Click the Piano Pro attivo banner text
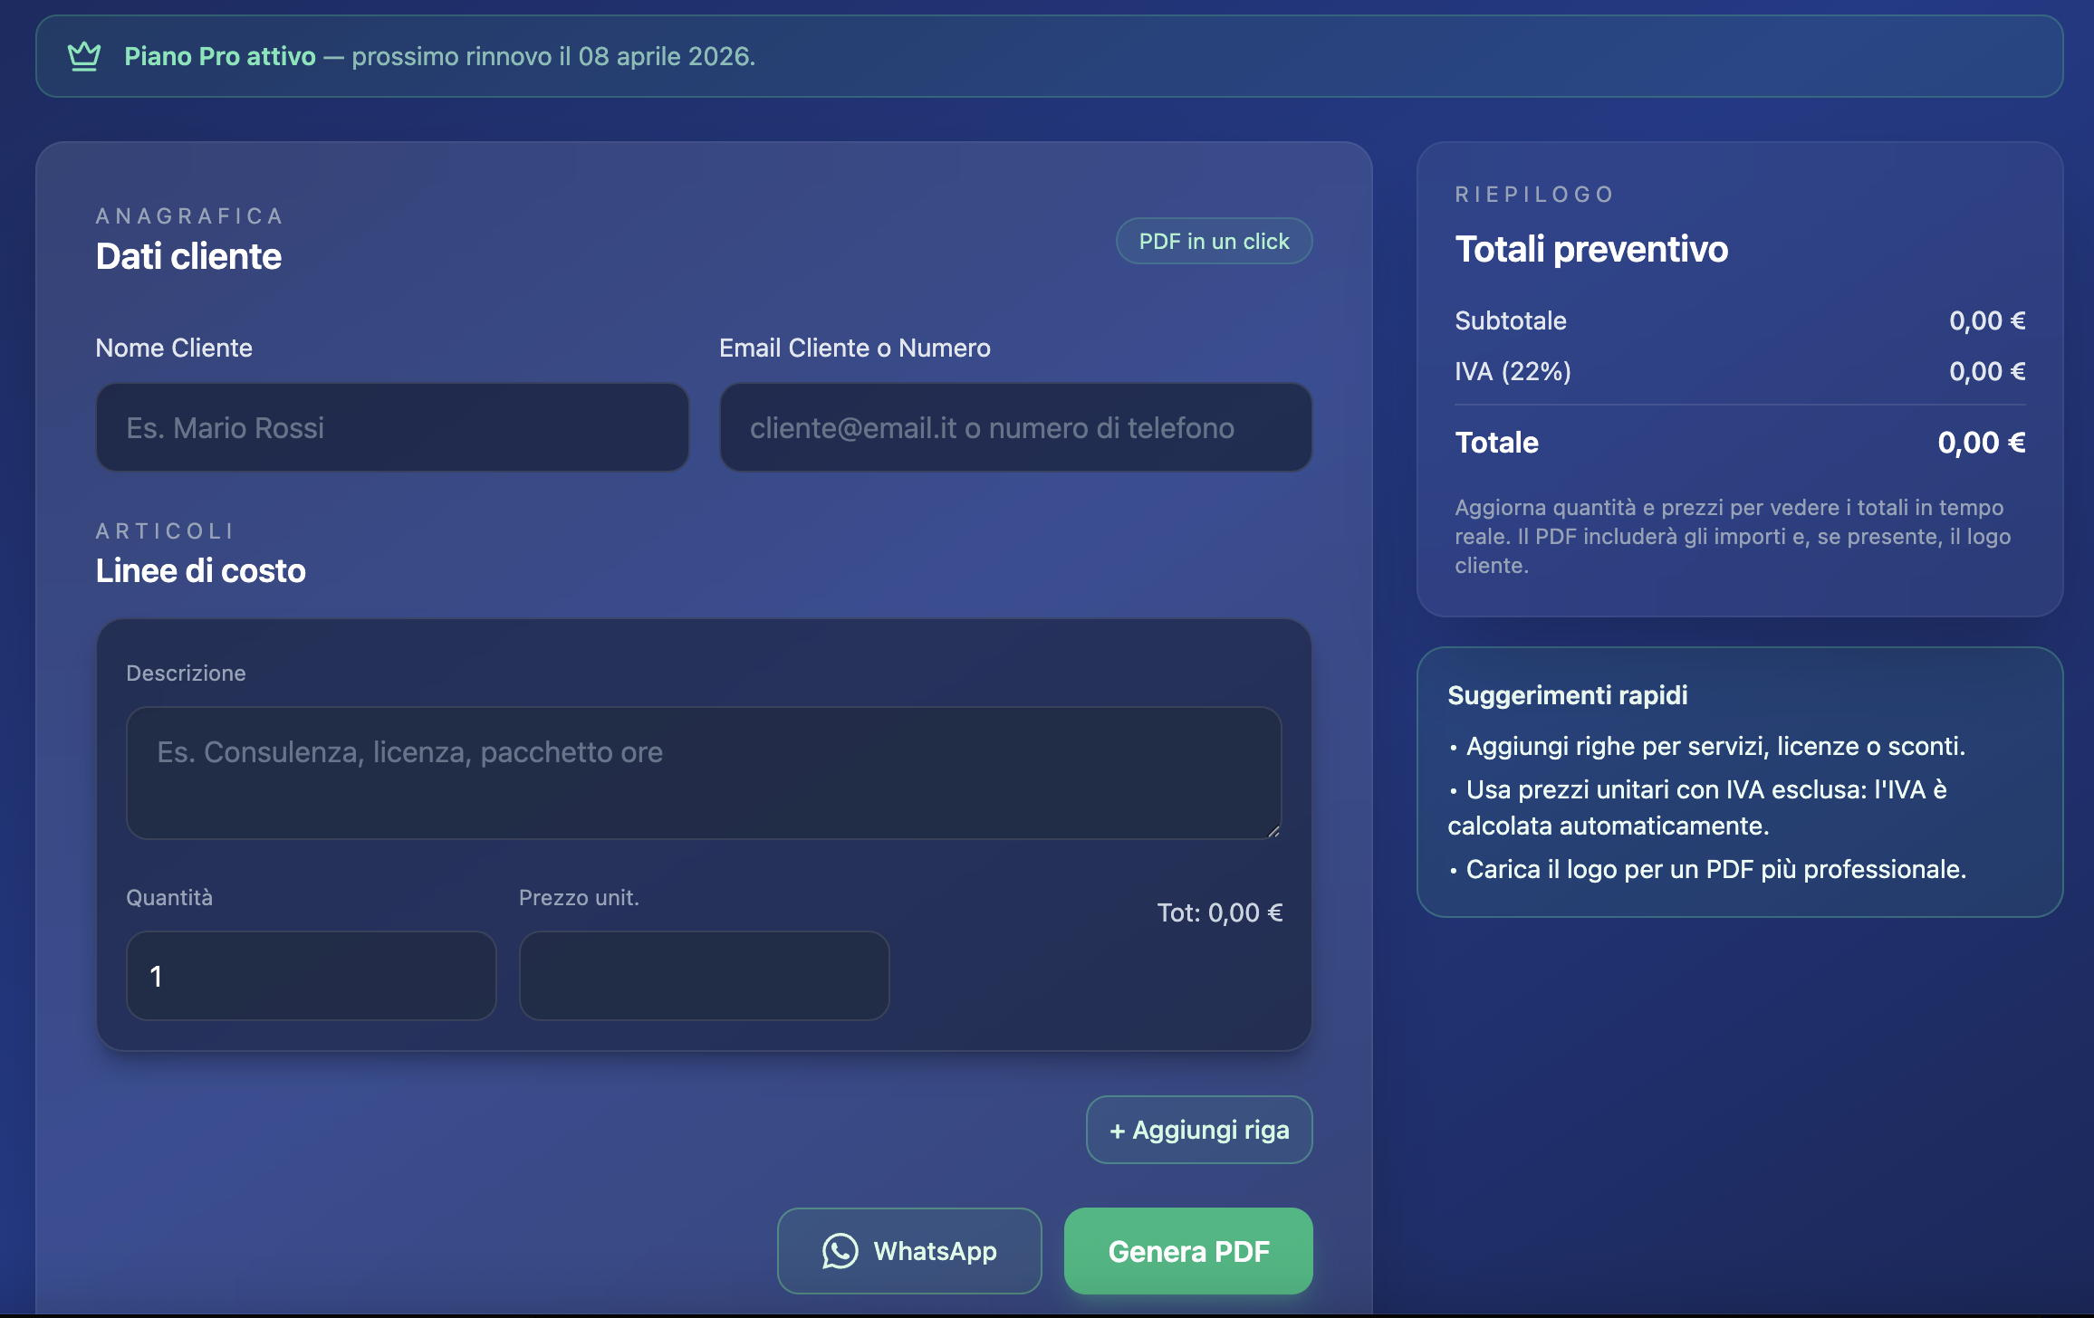 tap(220, 55)
